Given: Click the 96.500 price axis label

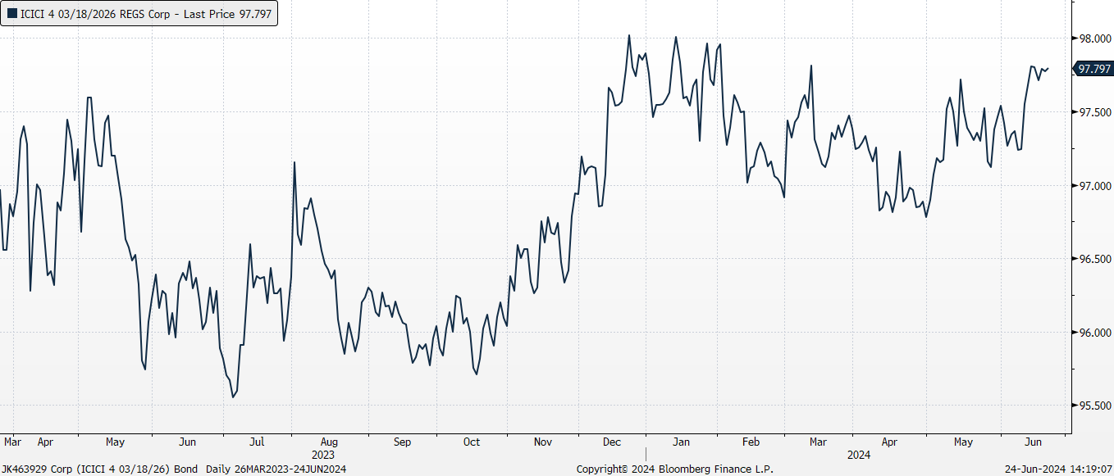Looking at the screenshot, I should pos(1095,259).
